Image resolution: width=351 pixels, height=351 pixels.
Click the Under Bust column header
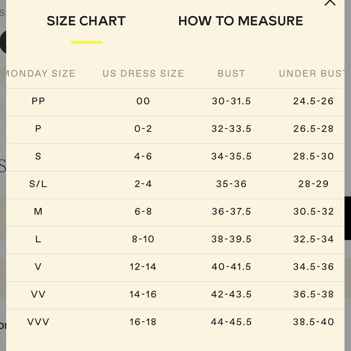point(312,73)
